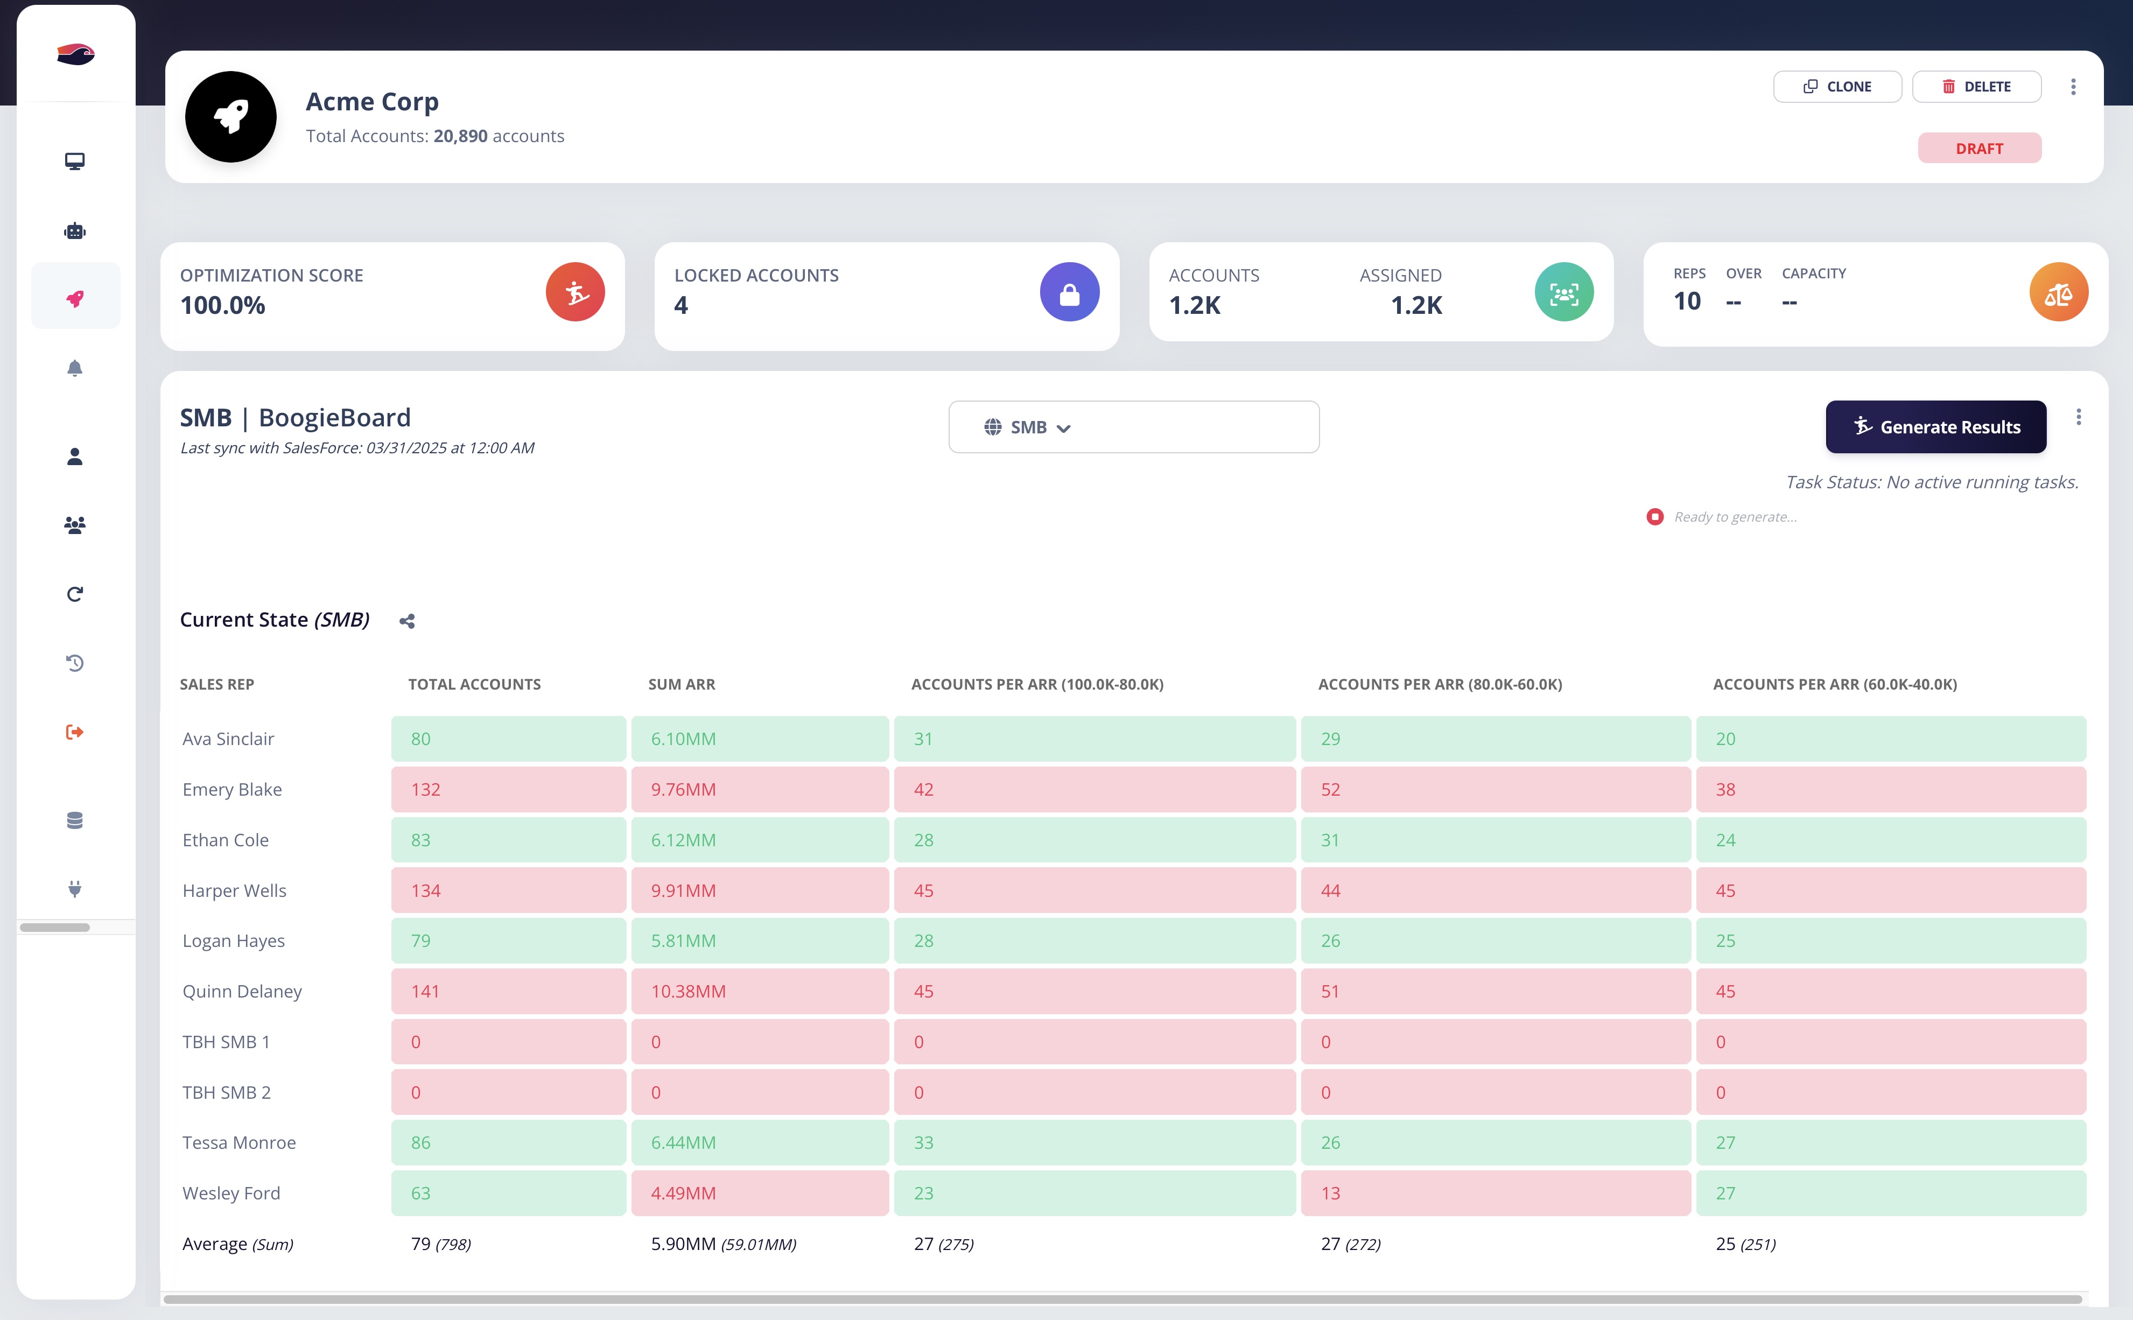2133x1320 pixels.
Task: Click the robot icon in sidebar
Action: point(75,230)
